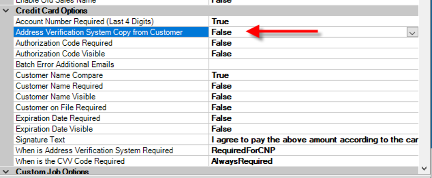Click the Authorization Code Visible value False
Image resolution: width=432 pixels, height=178 pixels.
pyautogui.click(x=222, y=54)
